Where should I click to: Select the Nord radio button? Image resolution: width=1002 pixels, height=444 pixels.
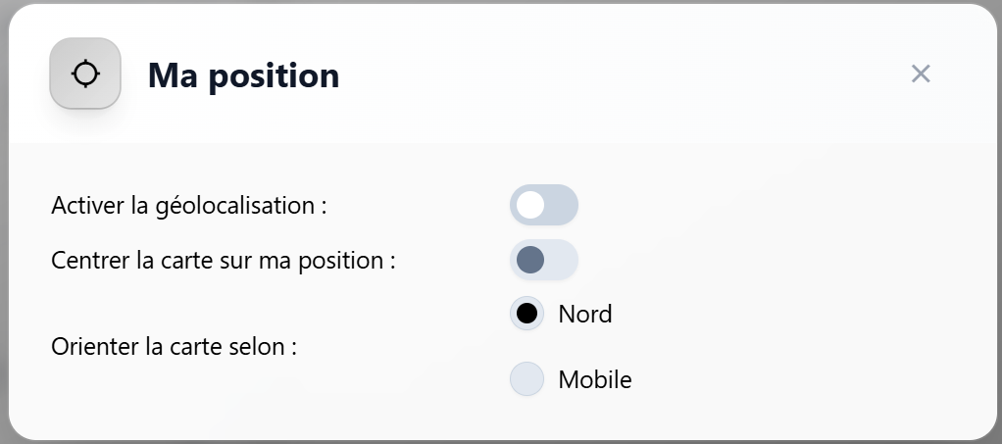click(526, 314)
